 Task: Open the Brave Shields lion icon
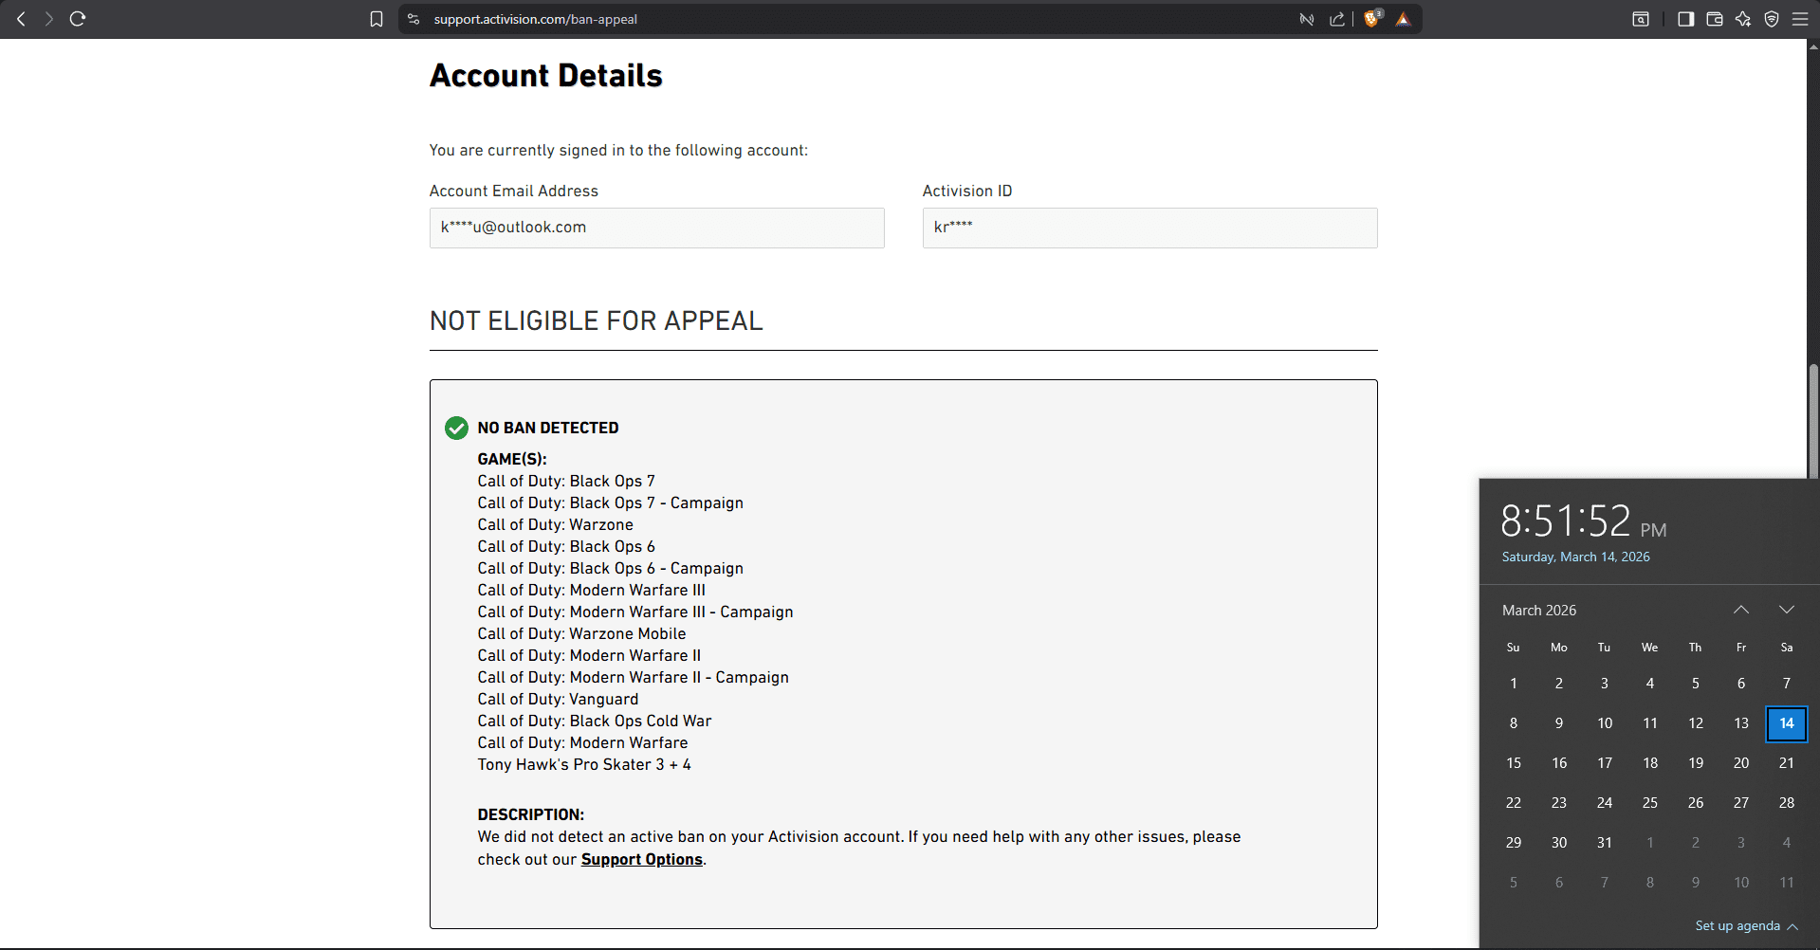click(x=1371, y=19)
